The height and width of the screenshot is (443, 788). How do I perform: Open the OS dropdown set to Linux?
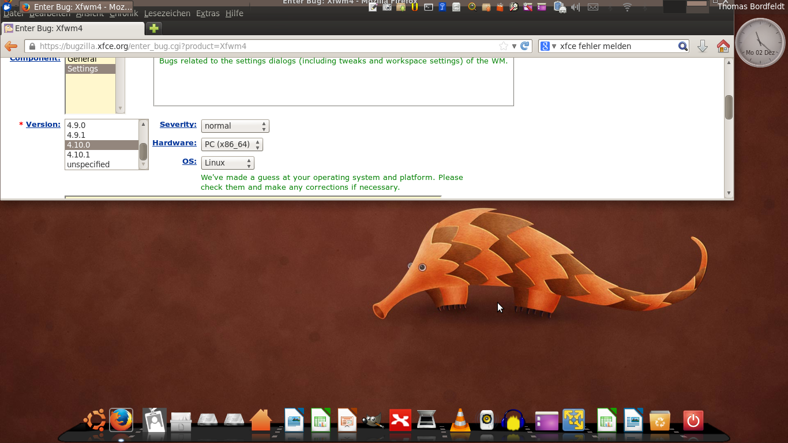[x=227, y=163]
